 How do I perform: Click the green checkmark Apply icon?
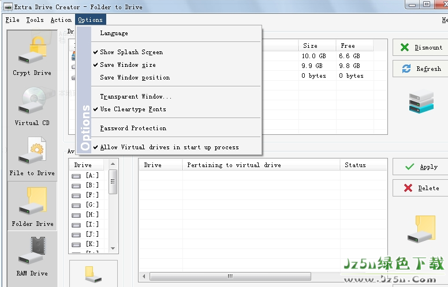(410, 167)
